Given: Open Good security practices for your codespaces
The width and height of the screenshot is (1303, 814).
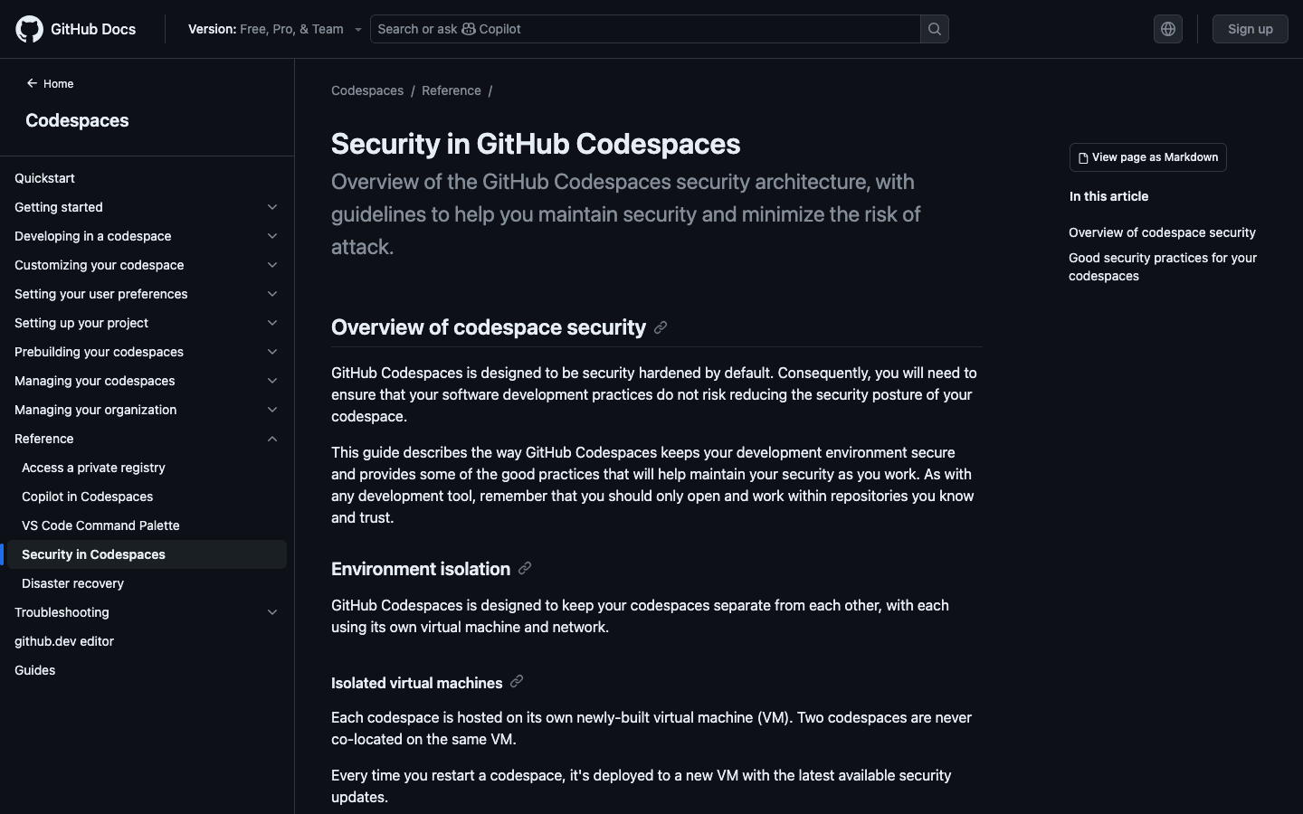Looking at the screenshot, I should (x=1162, y=267).
